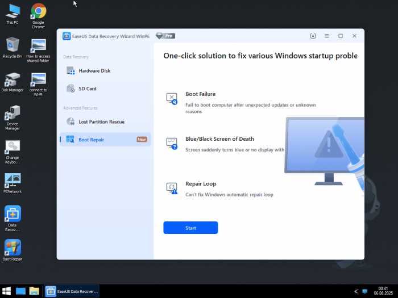Screen dimensions: 398x298
Task: Click the blue desktop taskbar icon
Action: 20,291
